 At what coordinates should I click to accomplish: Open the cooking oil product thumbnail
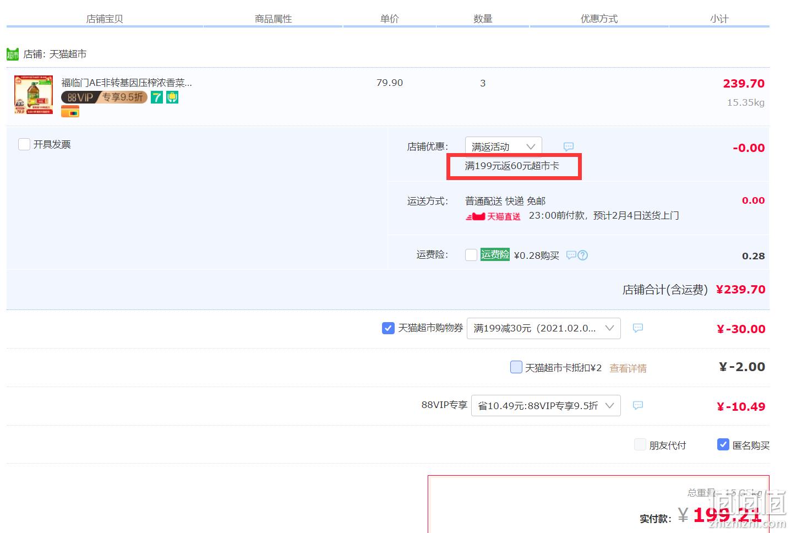34,95
